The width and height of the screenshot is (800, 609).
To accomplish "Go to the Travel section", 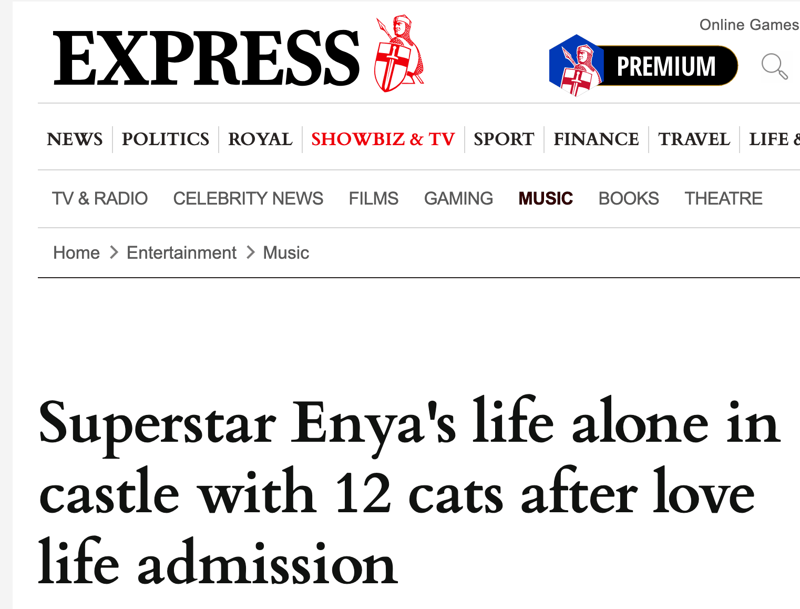I will coord(694,139).
